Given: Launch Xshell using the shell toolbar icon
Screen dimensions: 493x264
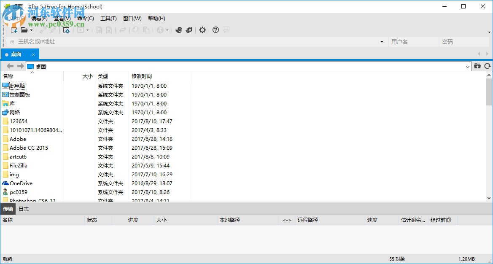Looking at the screenshot, I should 179,30.
